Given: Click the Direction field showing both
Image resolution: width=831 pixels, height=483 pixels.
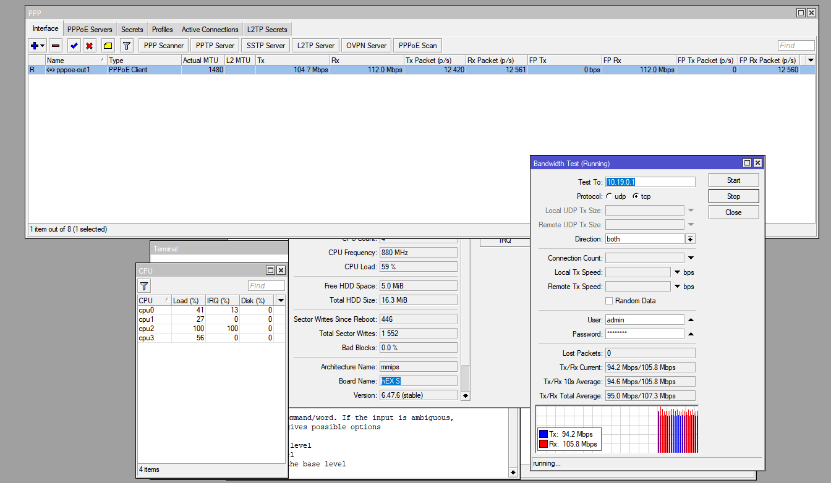Looking at the screenshot, I should pos(645,239).
